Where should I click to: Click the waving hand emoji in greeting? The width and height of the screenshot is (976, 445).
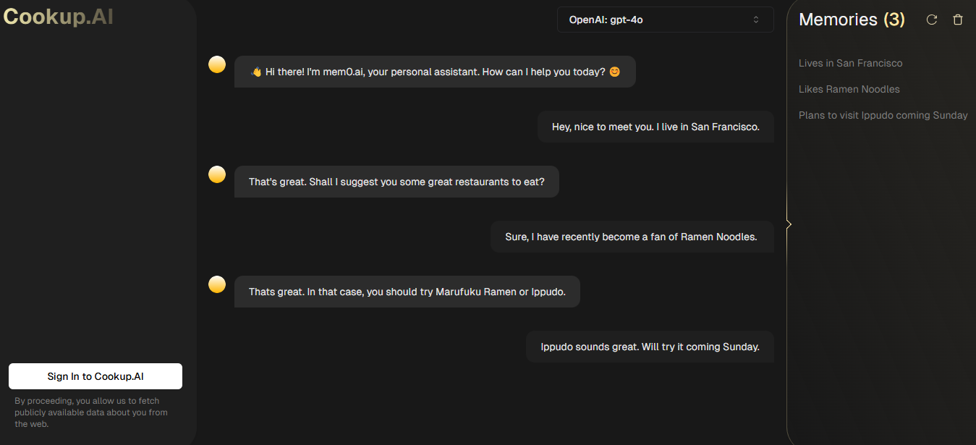coord(255,72)
